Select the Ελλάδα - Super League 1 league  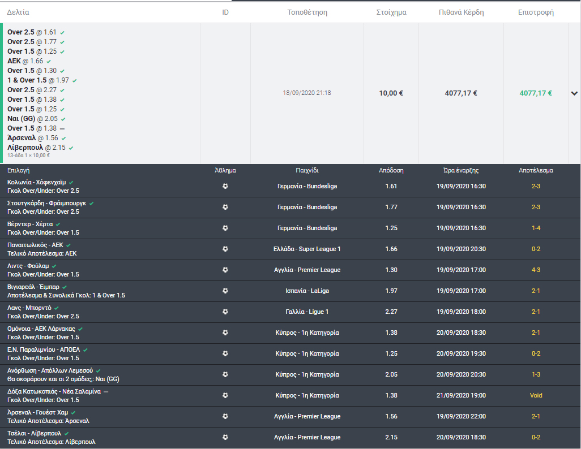coord(307,249)
